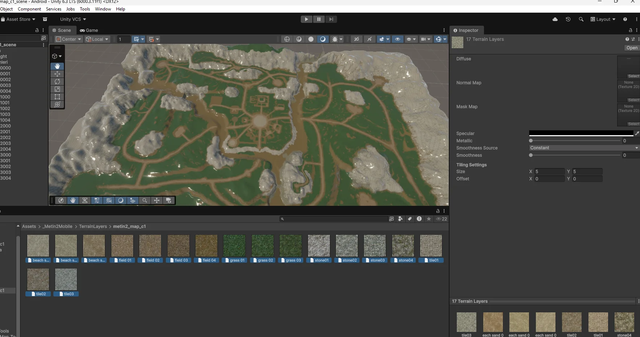The image size is (640, 337).
Task: Toggle 2D view mode in Scene
Action: click(x=357, y=39)
